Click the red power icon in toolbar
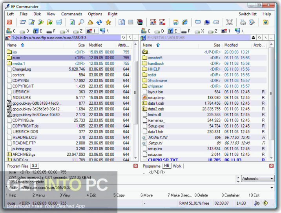This screenshot has height=213, width=281. click(9, 22)
